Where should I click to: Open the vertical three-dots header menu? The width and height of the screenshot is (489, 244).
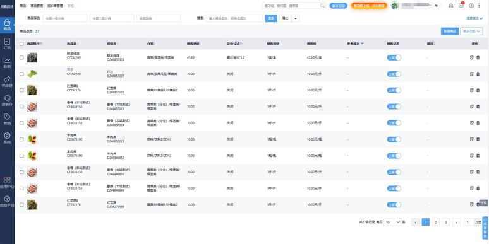click(480, 6)
